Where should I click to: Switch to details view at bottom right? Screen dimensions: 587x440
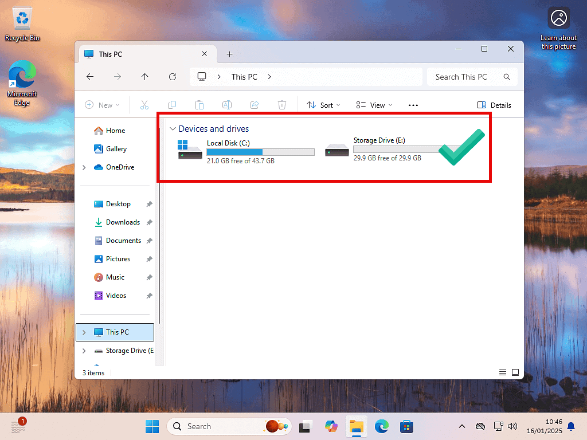(x=502, y=372)
